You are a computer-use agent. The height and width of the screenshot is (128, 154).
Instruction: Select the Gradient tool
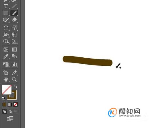click(x=14, y=49)
